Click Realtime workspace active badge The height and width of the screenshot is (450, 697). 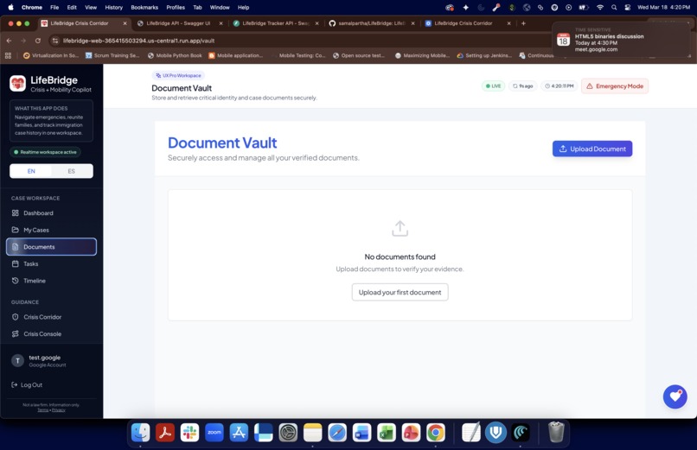tap(45, 152)
